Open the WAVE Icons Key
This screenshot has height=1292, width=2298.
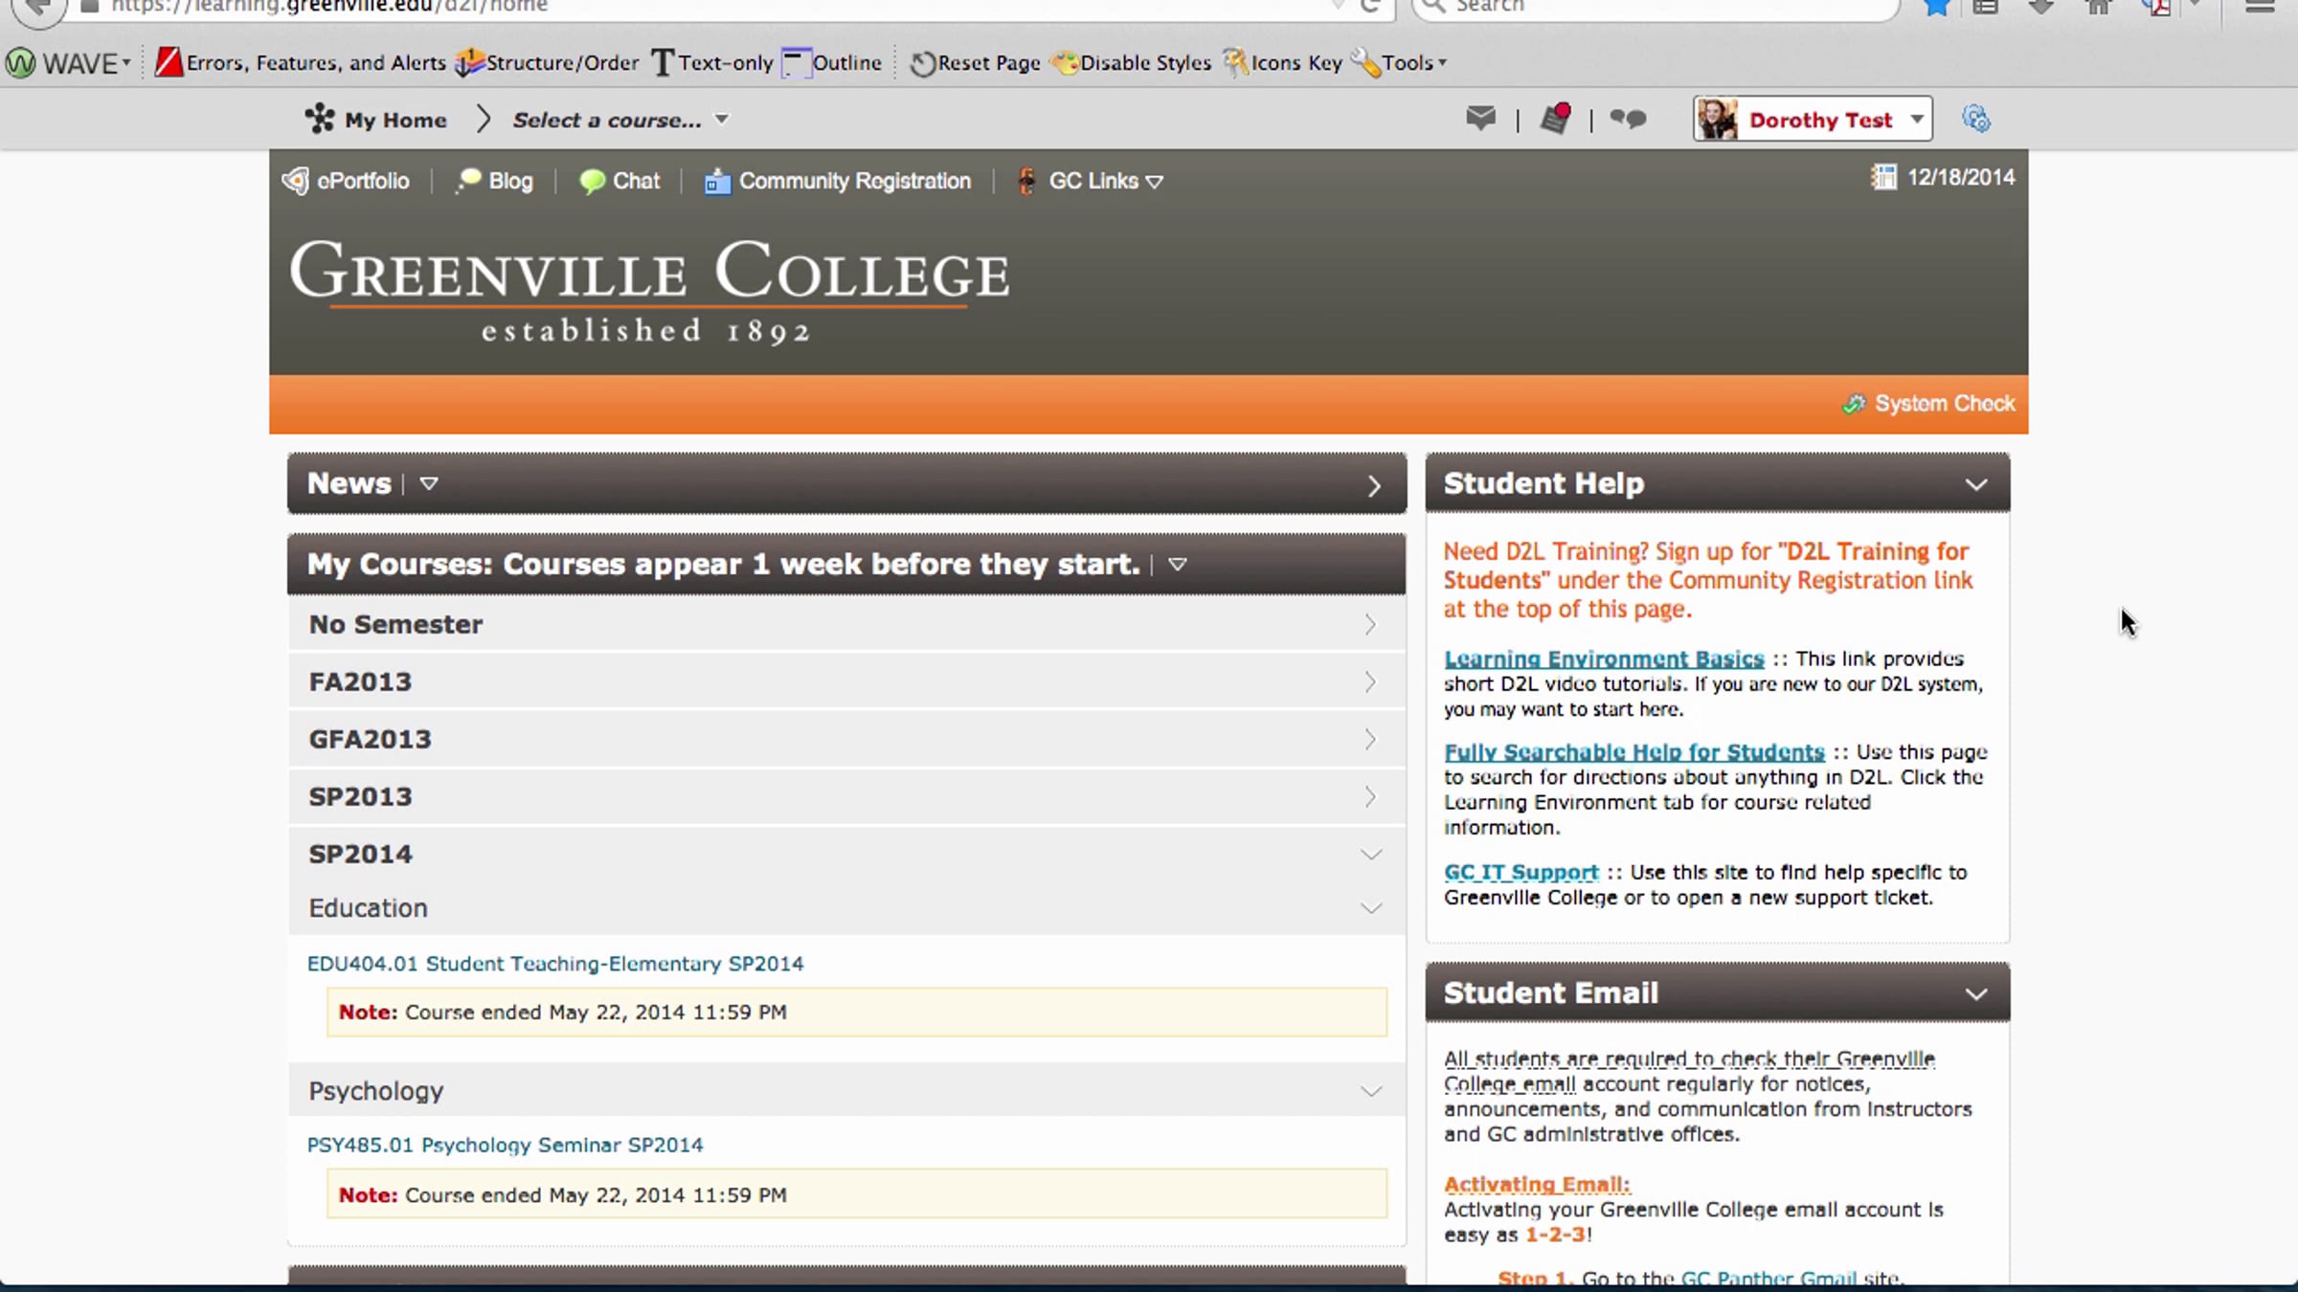(1283, 63)
